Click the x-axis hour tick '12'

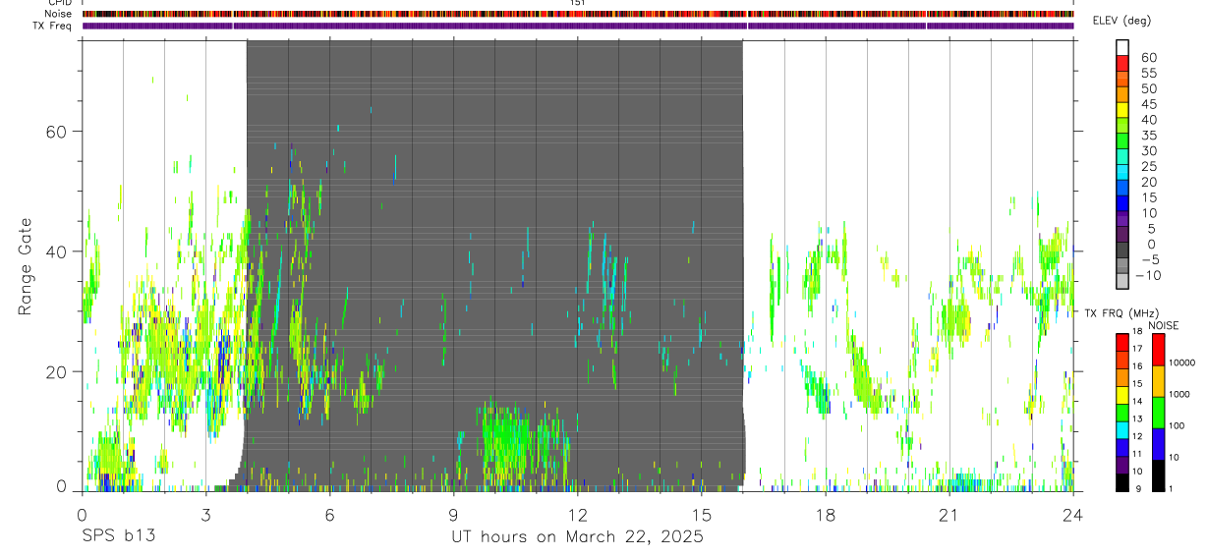click(578, 515)
